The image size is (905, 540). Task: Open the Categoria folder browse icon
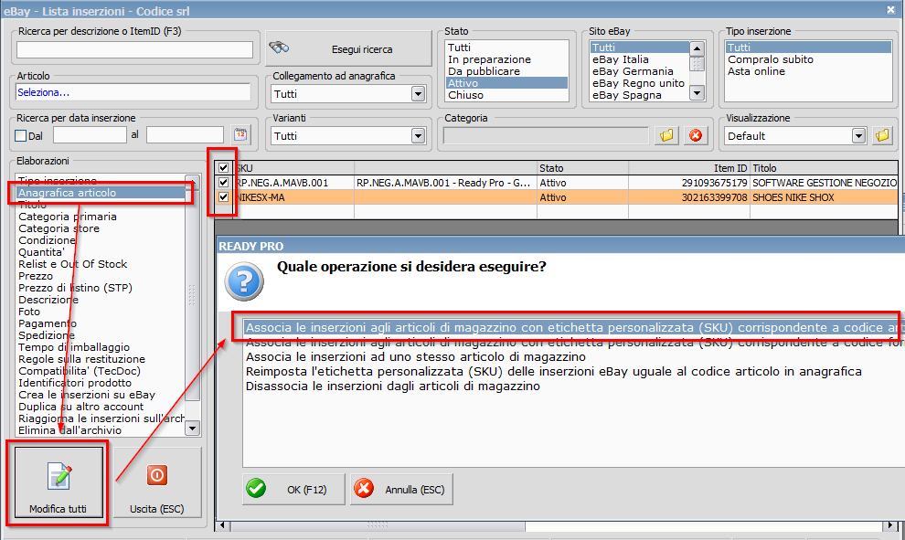[666, 135]
